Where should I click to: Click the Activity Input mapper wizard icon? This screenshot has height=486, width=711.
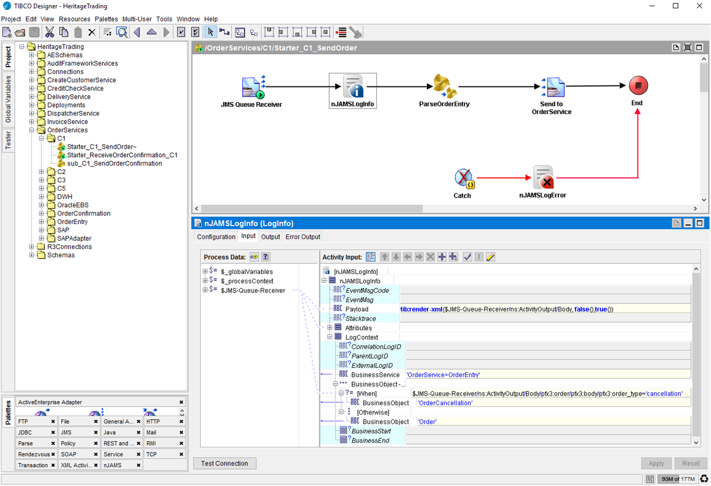point(371,257)
